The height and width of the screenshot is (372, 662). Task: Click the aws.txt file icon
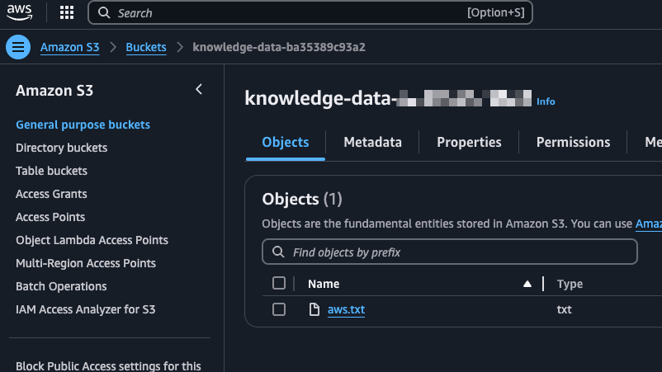coord(314,309)
